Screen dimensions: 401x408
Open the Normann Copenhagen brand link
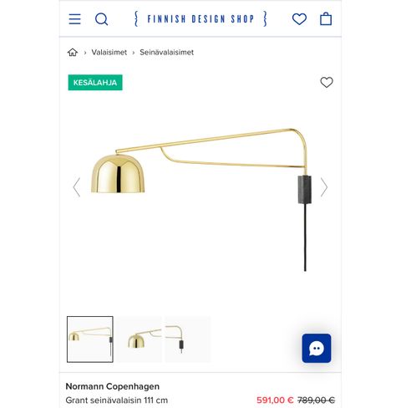(x=113, y=386)
